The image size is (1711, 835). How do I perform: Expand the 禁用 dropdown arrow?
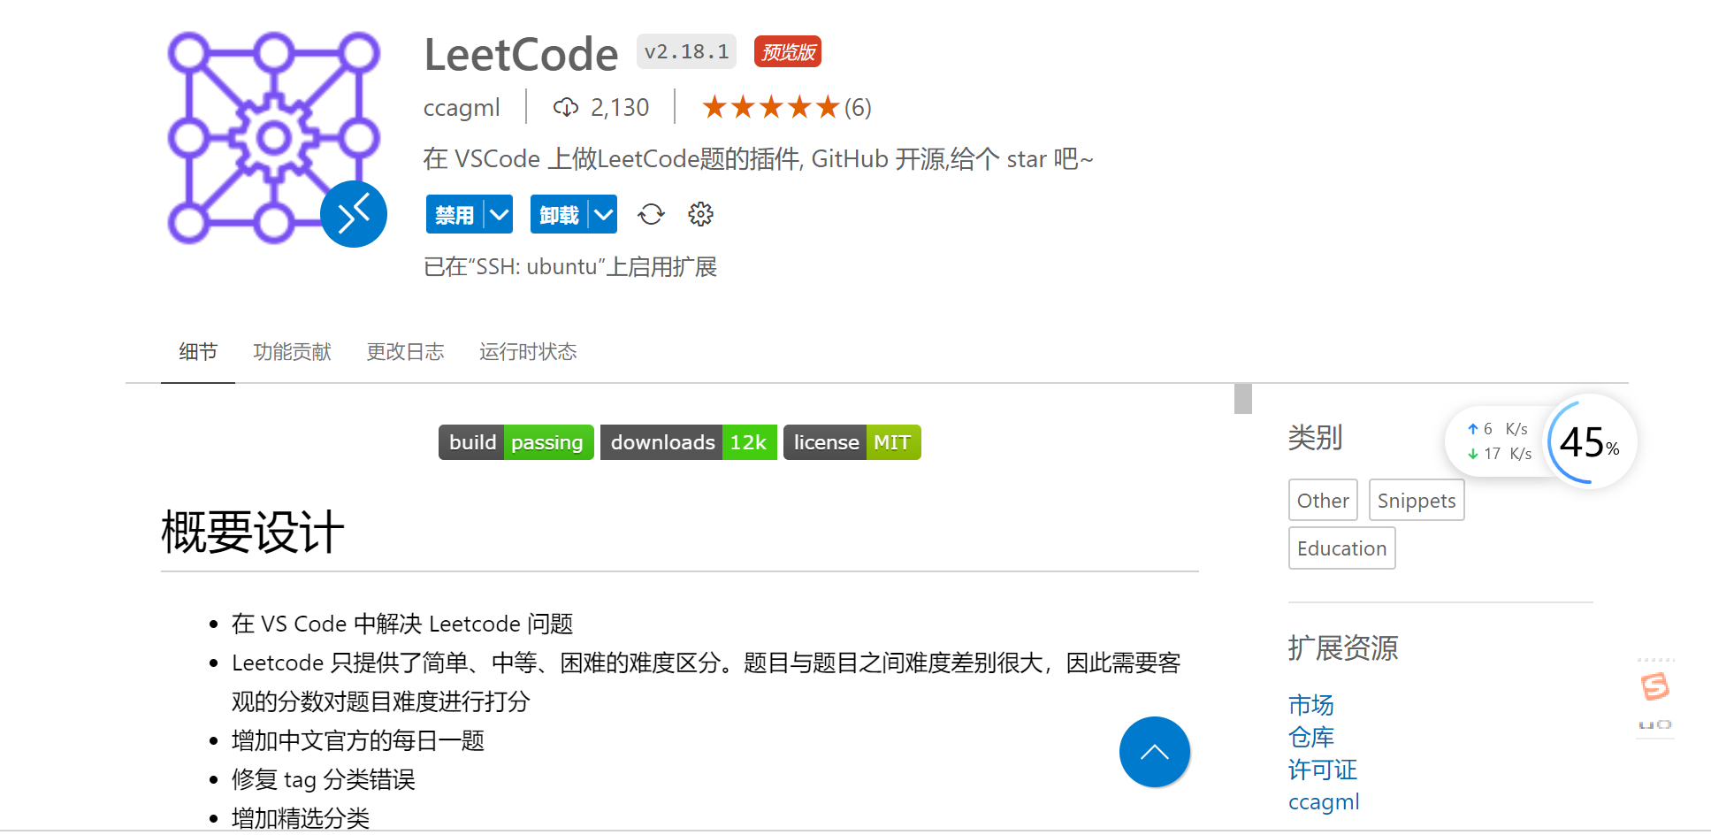pos(499,215)
